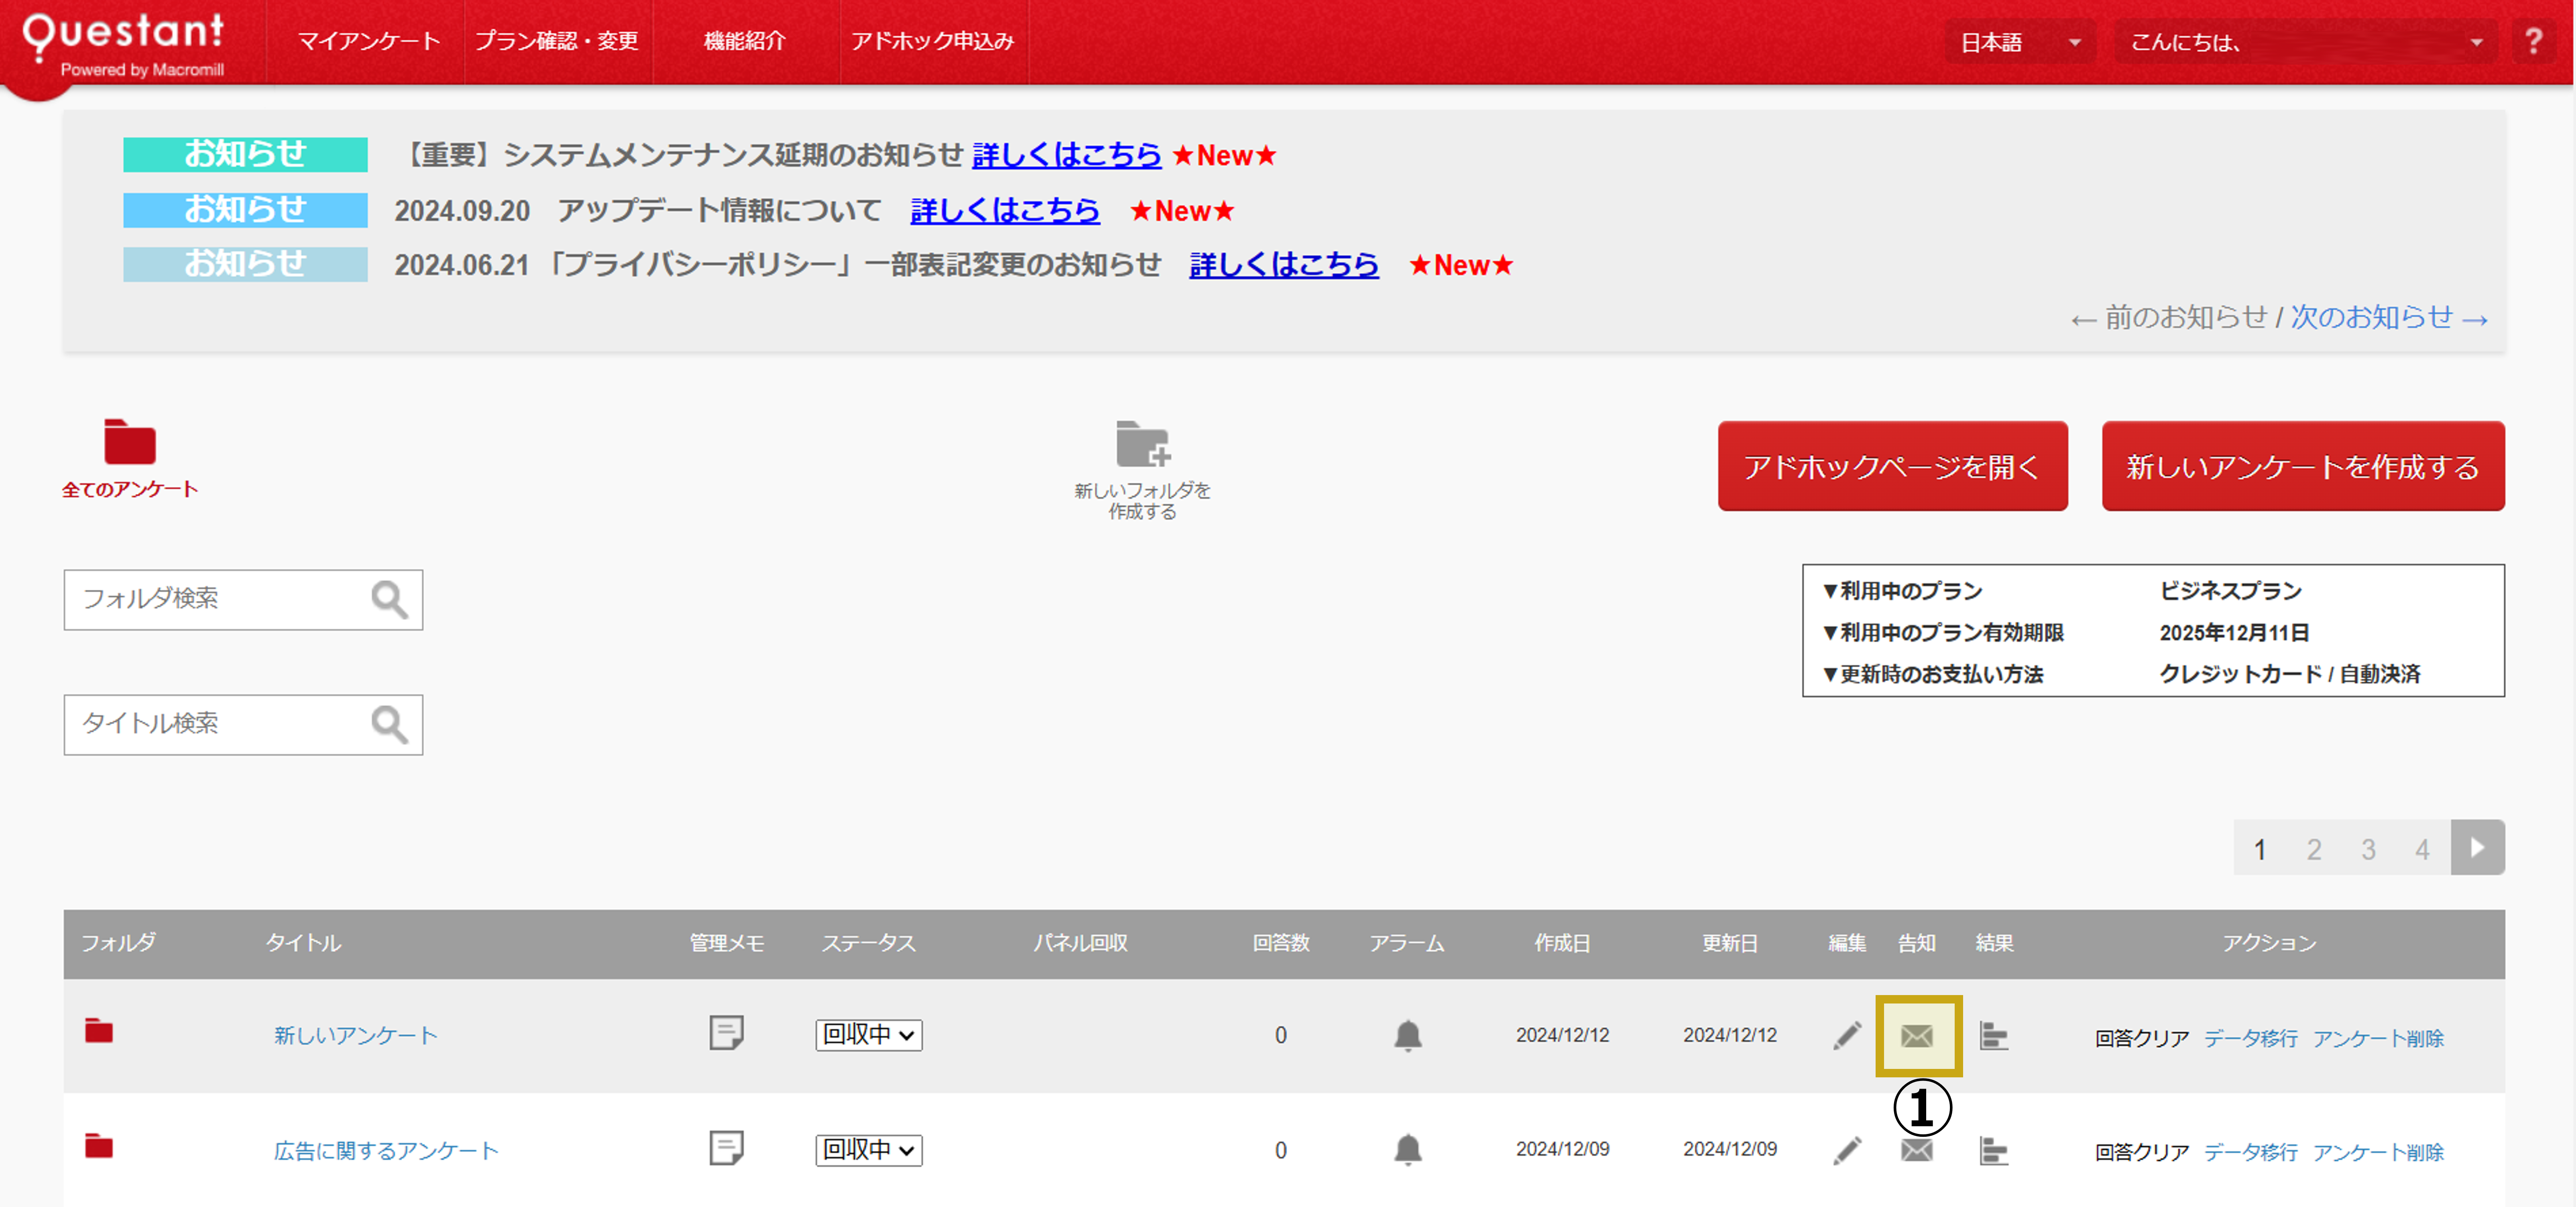The image size is (2576, 1207).
Task: Click the 回答数 column header
Action: pyautogui.click(x=1281, y=943)
